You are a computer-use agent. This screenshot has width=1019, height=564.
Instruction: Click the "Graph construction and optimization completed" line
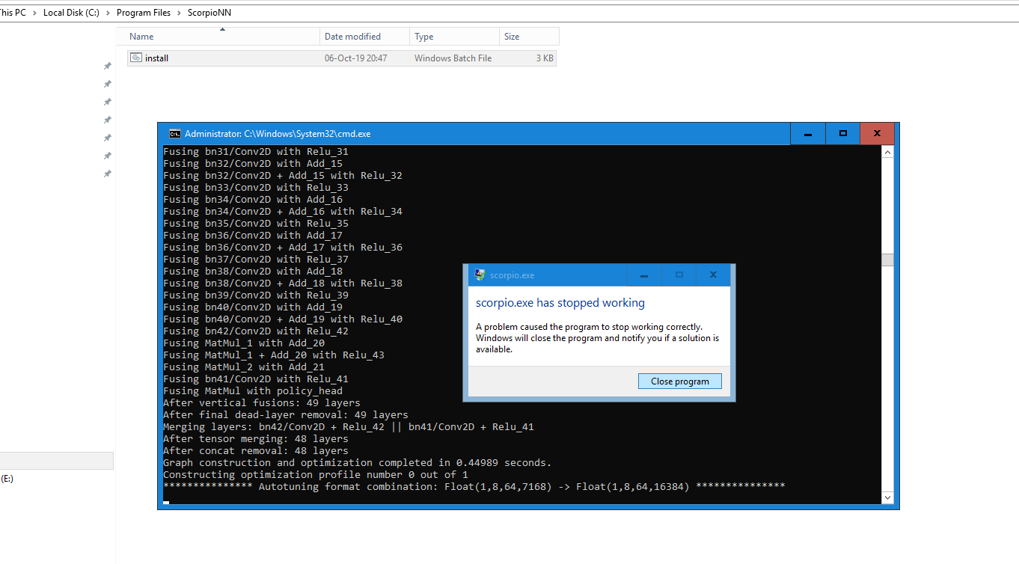coord(357,462)
